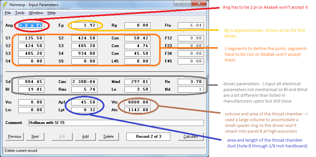The height and width of the screenshot is (157, 316).
Task: Click the Rms field with 5.74
Action: click(85, 89)
